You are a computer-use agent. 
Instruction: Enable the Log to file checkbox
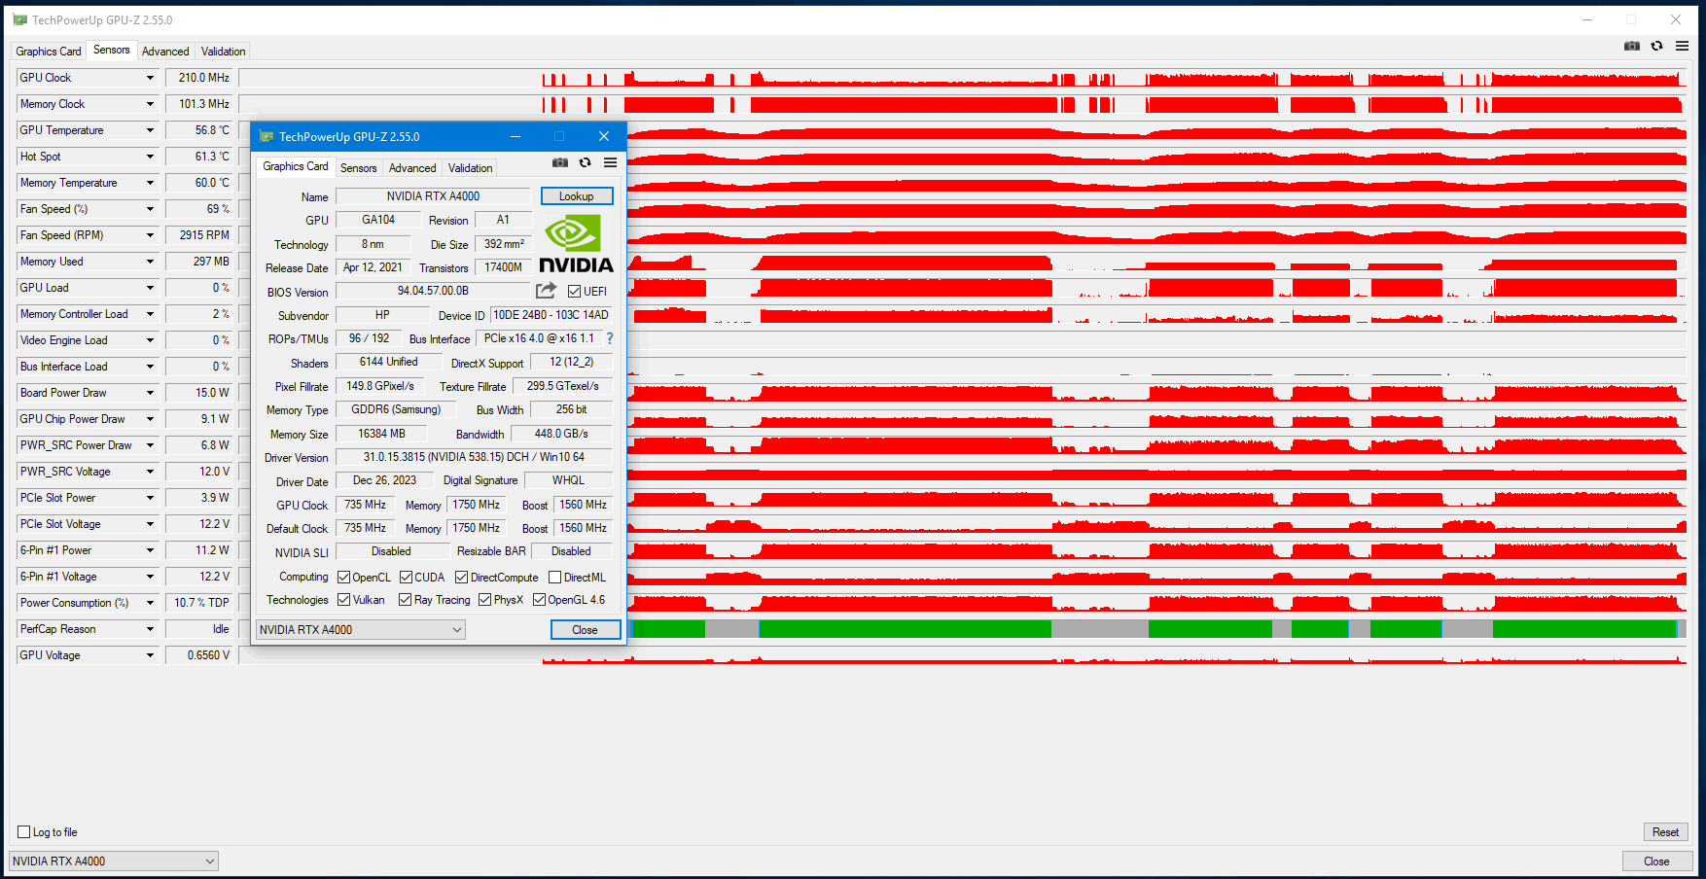(24, 832)
